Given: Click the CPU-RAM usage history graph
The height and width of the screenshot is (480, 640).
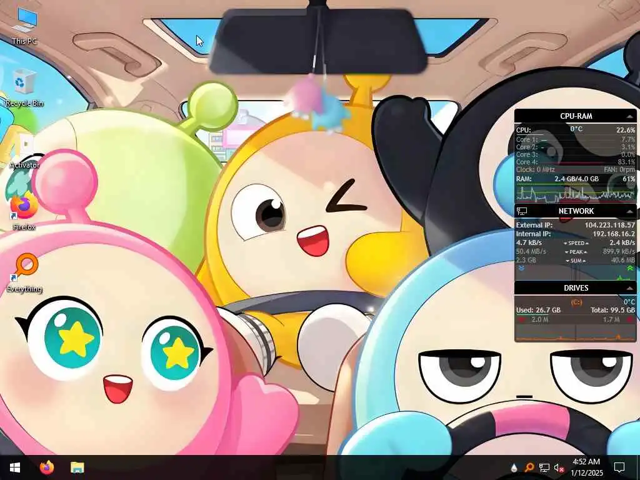Looking at the screenshot, I should coord(576,193).
